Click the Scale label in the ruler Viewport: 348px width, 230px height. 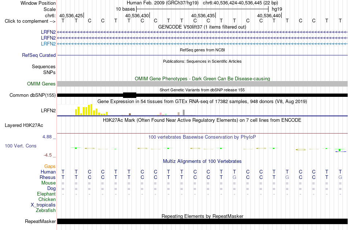tap(49, 9)
